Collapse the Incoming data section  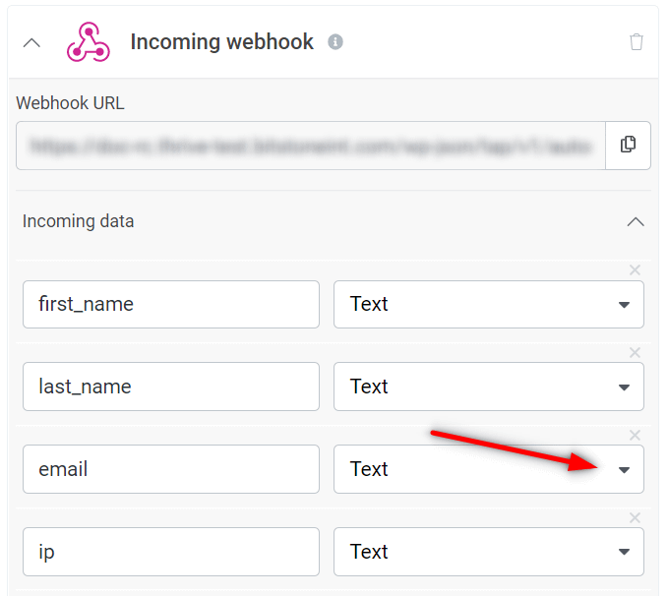(636, 221)
